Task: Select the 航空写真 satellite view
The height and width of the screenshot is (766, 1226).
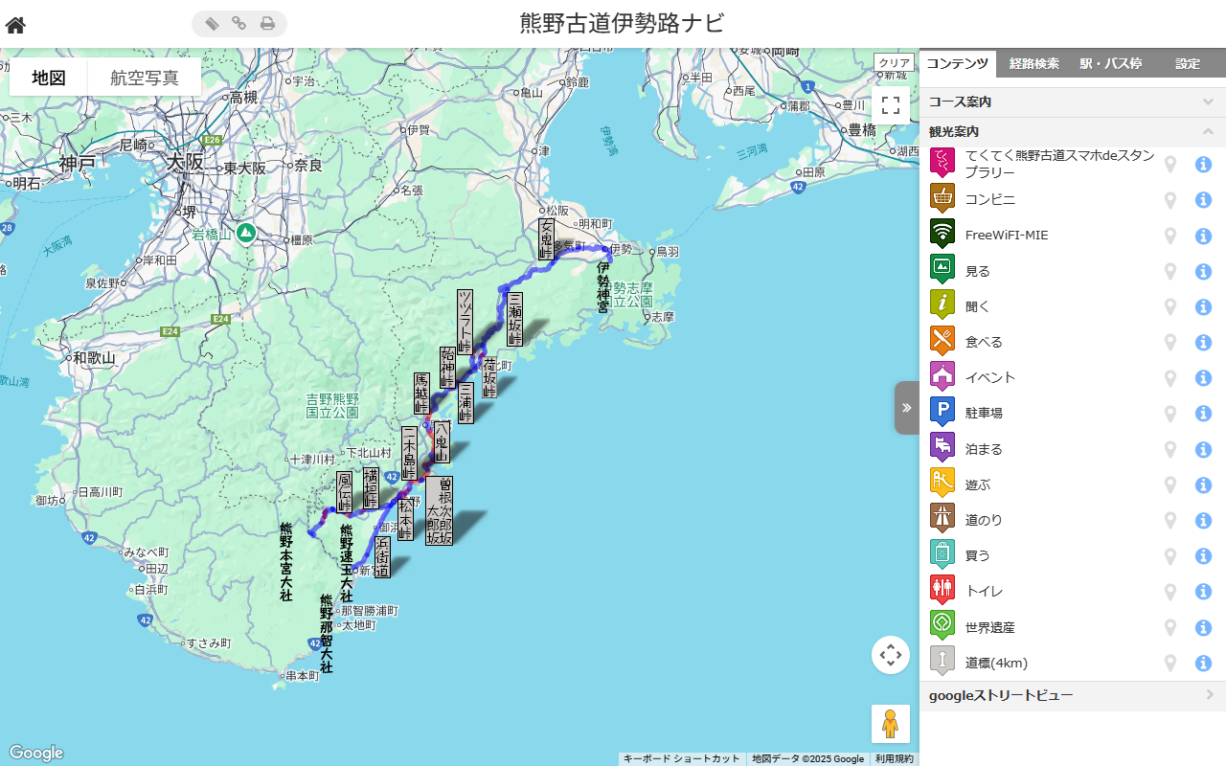Action: 145,78
